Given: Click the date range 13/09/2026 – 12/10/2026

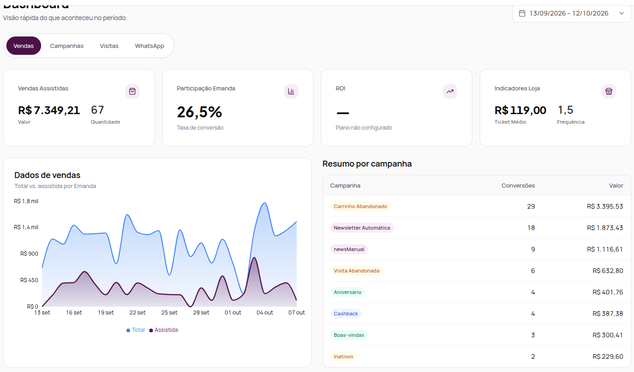Looking at the screenshot, I should (569, 13).
